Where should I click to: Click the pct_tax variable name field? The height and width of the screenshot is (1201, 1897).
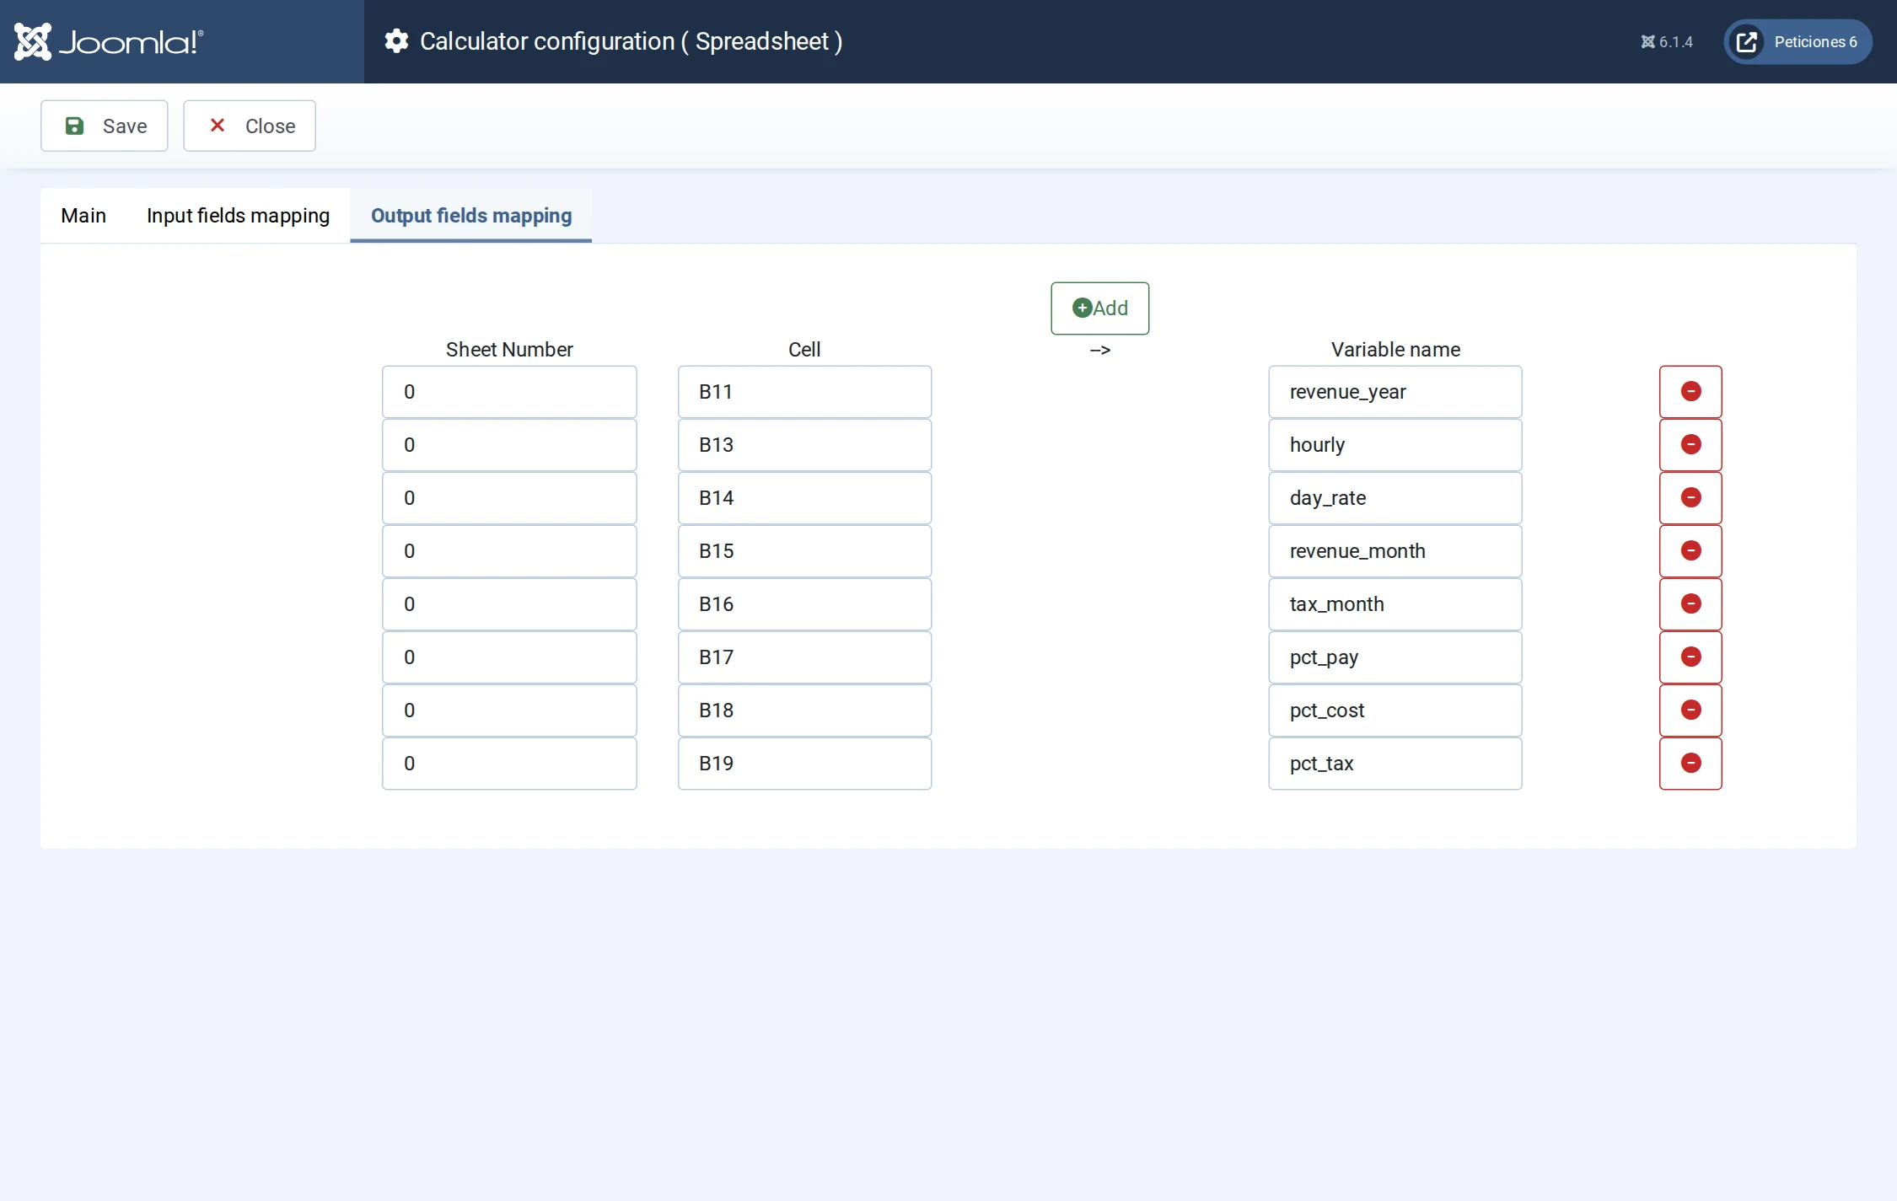coord(1395,764)
